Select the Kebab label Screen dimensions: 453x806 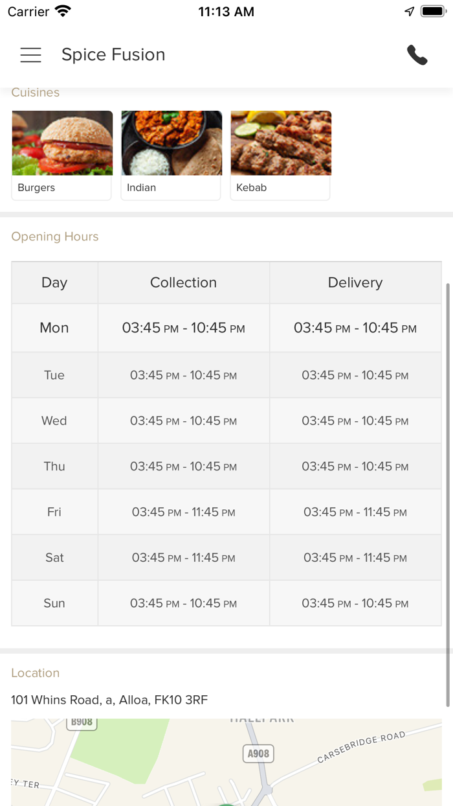point(252,188)
